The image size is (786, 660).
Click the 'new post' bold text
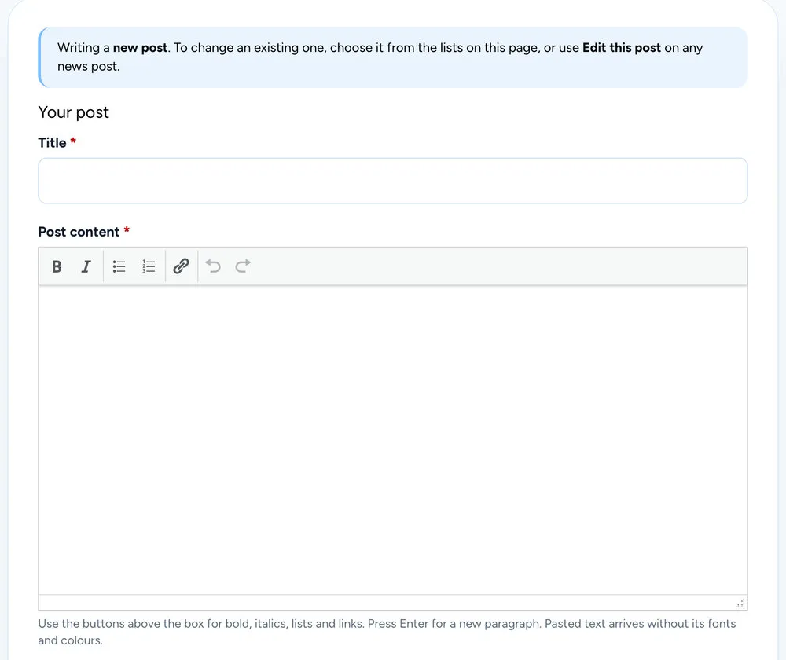pyautogui.click(x=140, y=48)
